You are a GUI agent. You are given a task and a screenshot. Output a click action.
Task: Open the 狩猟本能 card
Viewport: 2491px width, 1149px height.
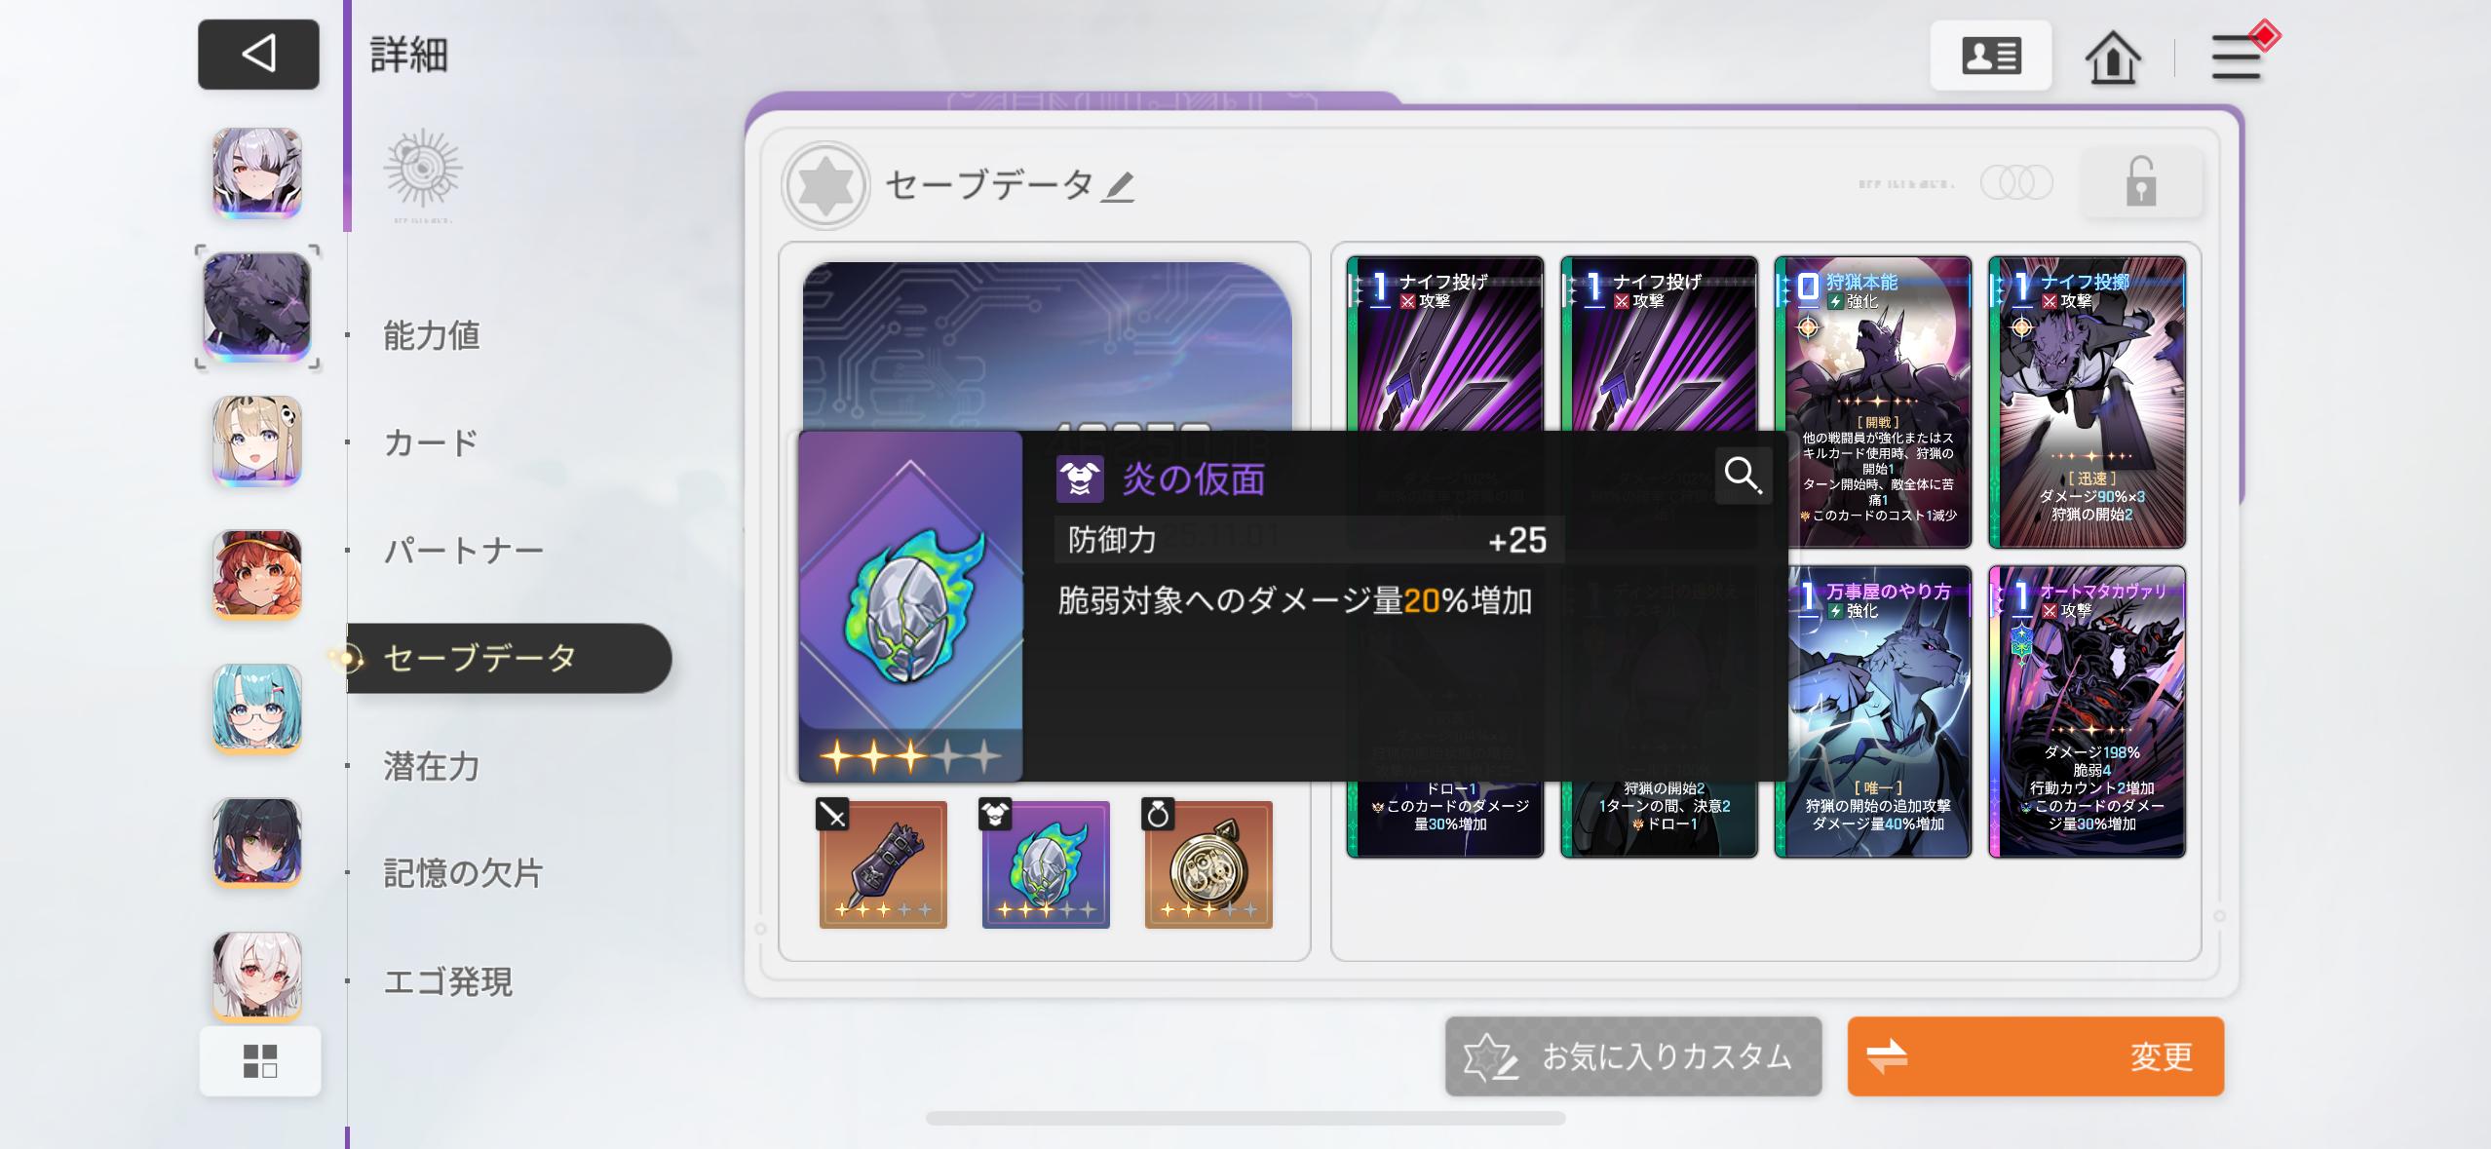pos(1872,402)
